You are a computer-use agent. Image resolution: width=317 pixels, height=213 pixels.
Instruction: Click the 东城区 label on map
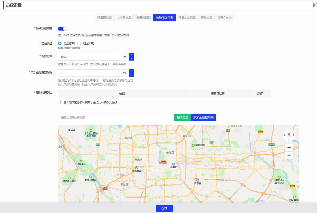coord(170,153)
